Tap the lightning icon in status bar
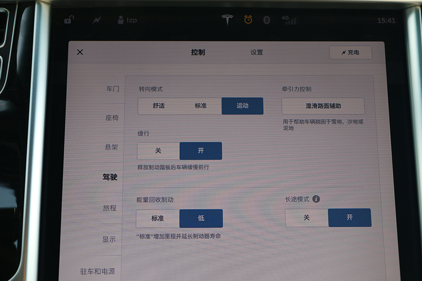 97,20
